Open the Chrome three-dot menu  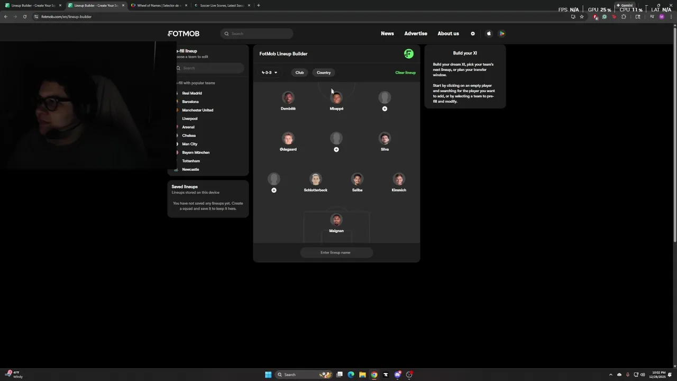click(670, 16)
